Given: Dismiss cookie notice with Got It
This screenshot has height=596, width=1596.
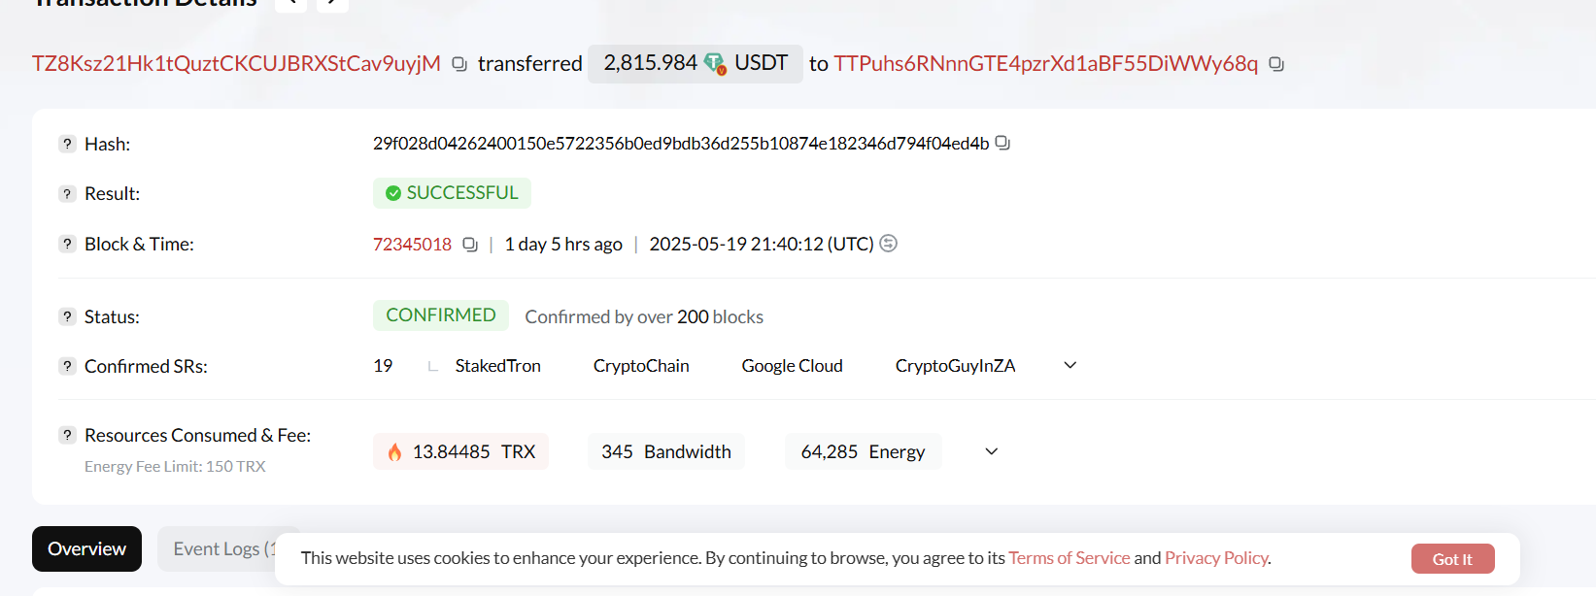Looking at the screenshot, I should [x=1452, y=559].
